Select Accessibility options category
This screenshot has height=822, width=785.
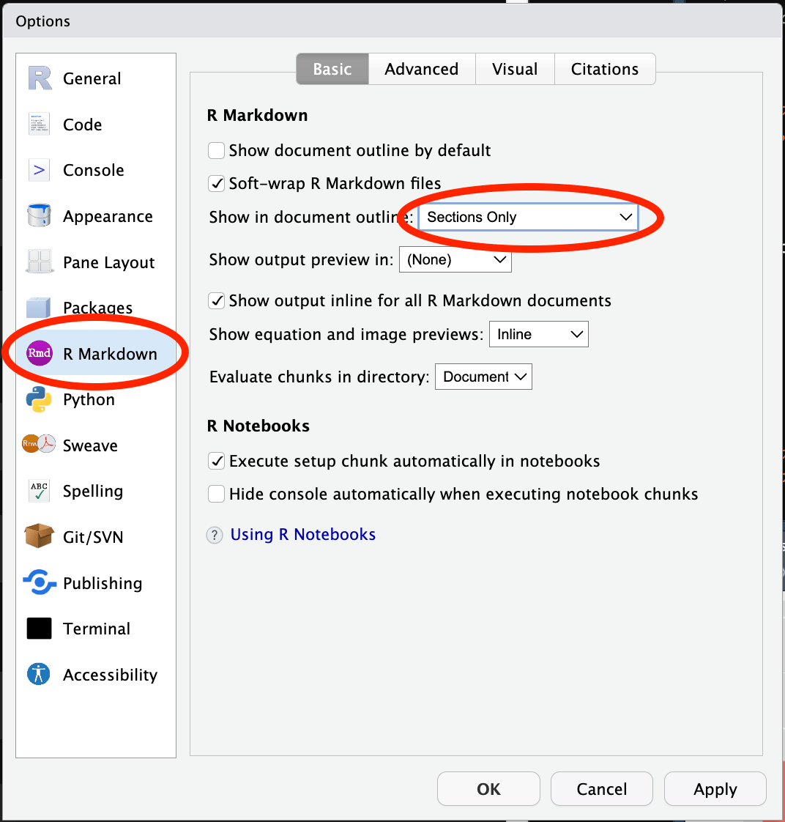96,675
